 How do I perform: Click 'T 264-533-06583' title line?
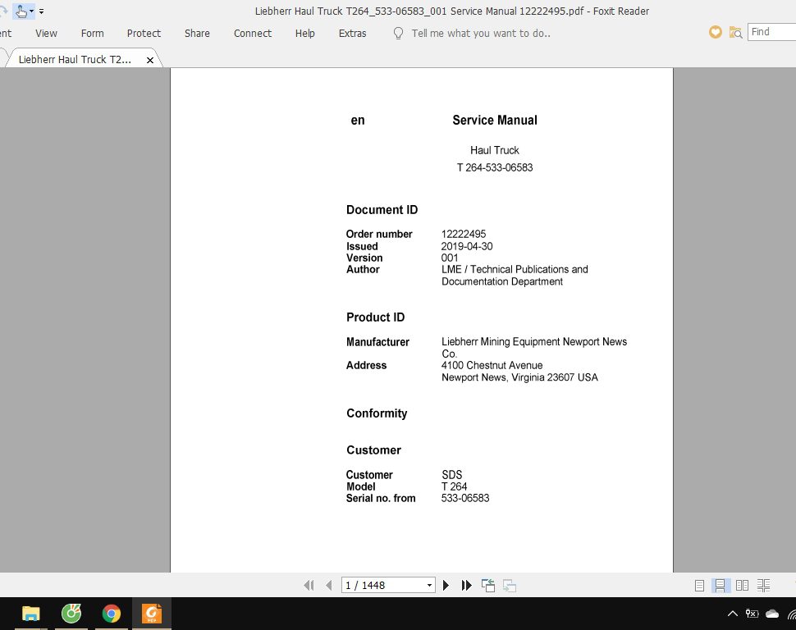[495, 167]
